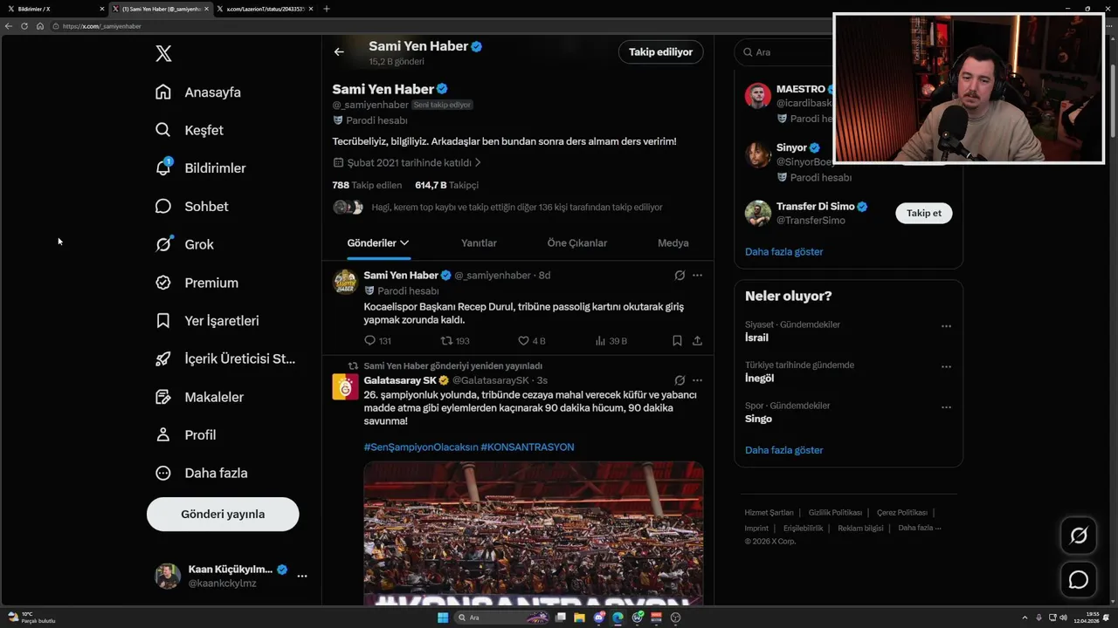Viewport: 1118px width, 628px height.
Task: Click the Profil person icon
Action: [x=163, y=434]
